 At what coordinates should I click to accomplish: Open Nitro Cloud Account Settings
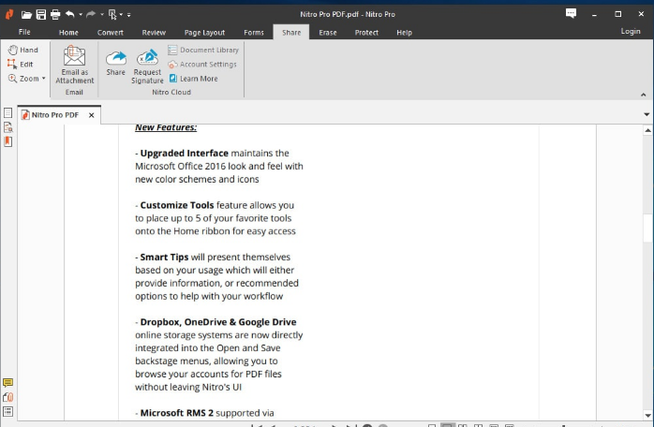202,65
